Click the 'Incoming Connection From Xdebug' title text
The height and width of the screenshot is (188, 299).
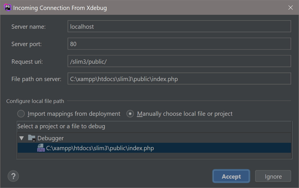[x=60, y=8]
